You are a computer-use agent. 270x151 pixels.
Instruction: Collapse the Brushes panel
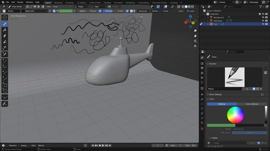pos(212,64)
